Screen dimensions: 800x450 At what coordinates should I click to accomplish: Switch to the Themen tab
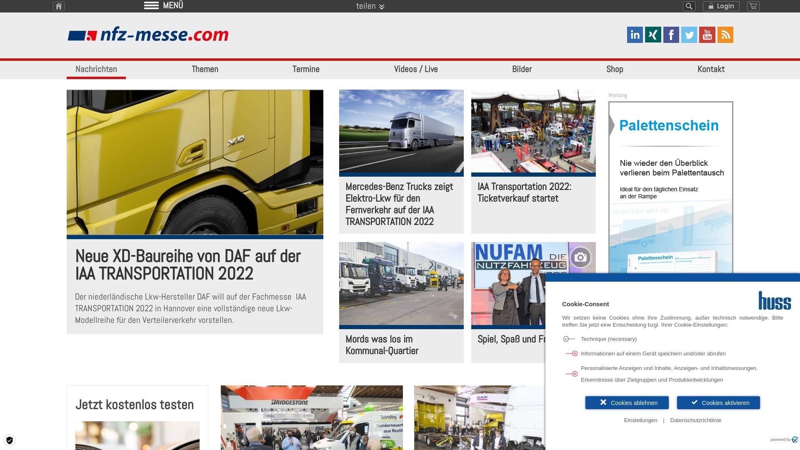(x=205, y=69)
